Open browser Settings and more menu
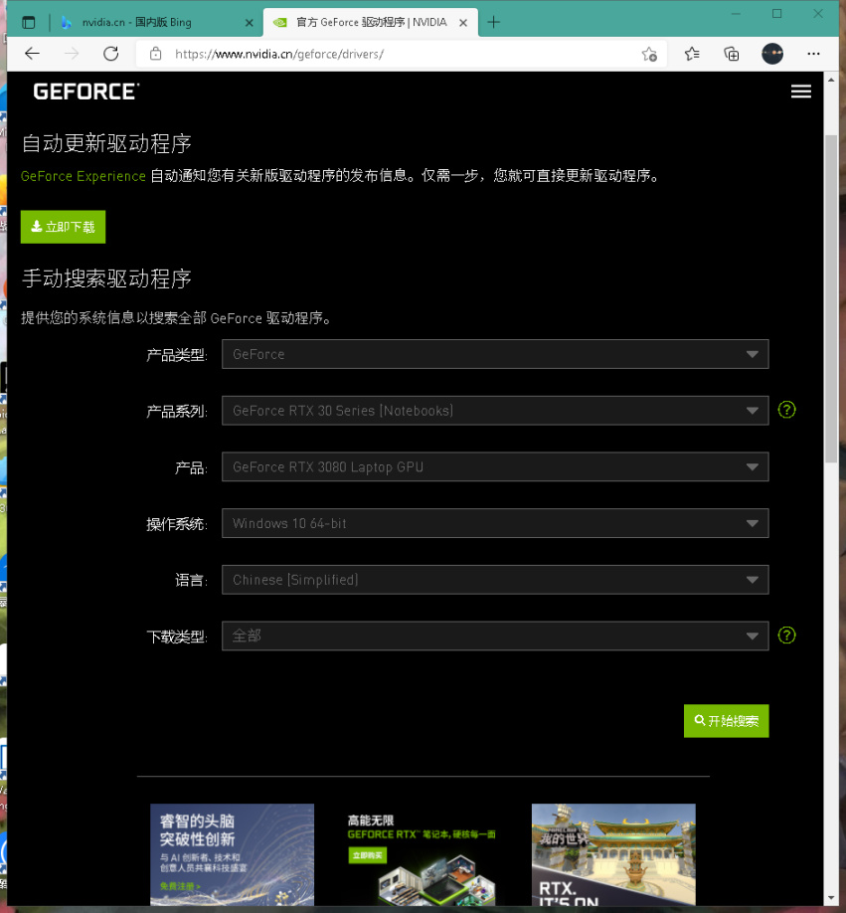 click(x=813, y=54)
